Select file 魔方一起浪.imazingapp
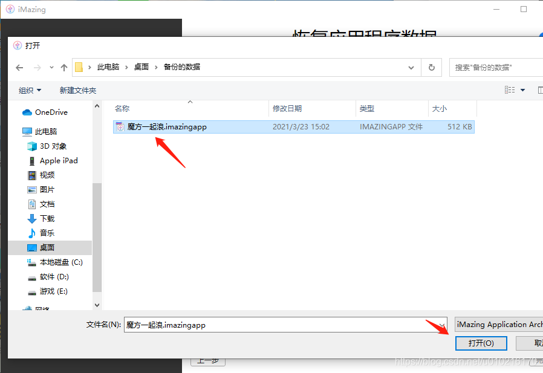Screen dimensions: 543x373 coord(294,127)
